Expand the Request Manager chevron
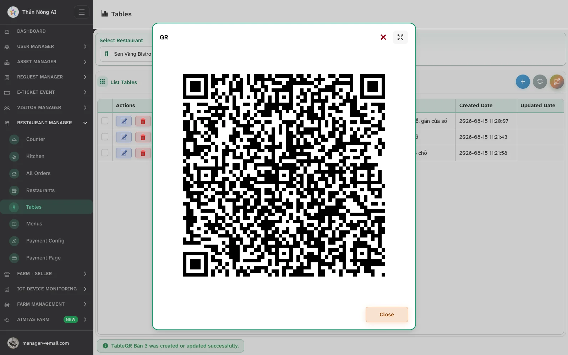Image resolution: width=568 pixels, height=355 pixels. 85,77
